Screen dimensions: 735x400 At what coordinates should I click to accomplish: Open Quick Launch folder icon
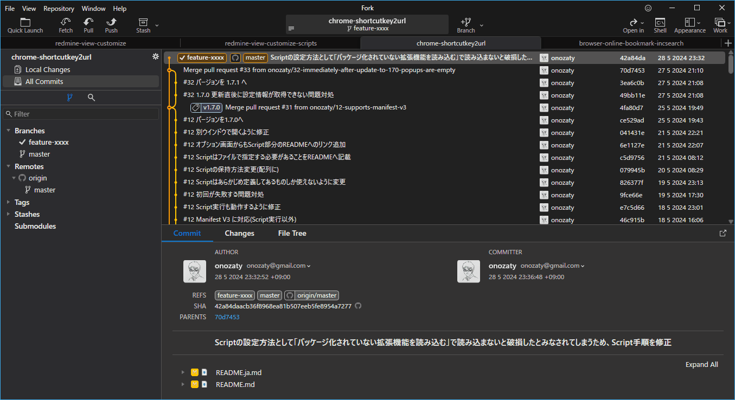pos(25,22)
